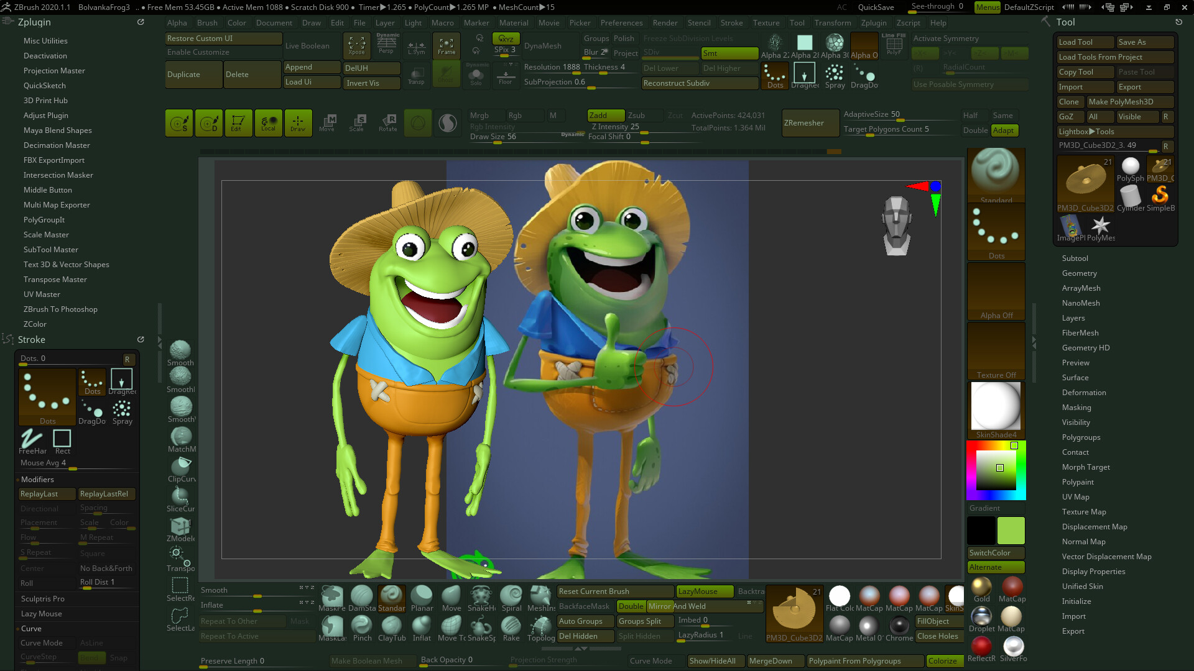The image size is (1194, 671).
Task: Select the Pinch brush
Action: [361, 625]
